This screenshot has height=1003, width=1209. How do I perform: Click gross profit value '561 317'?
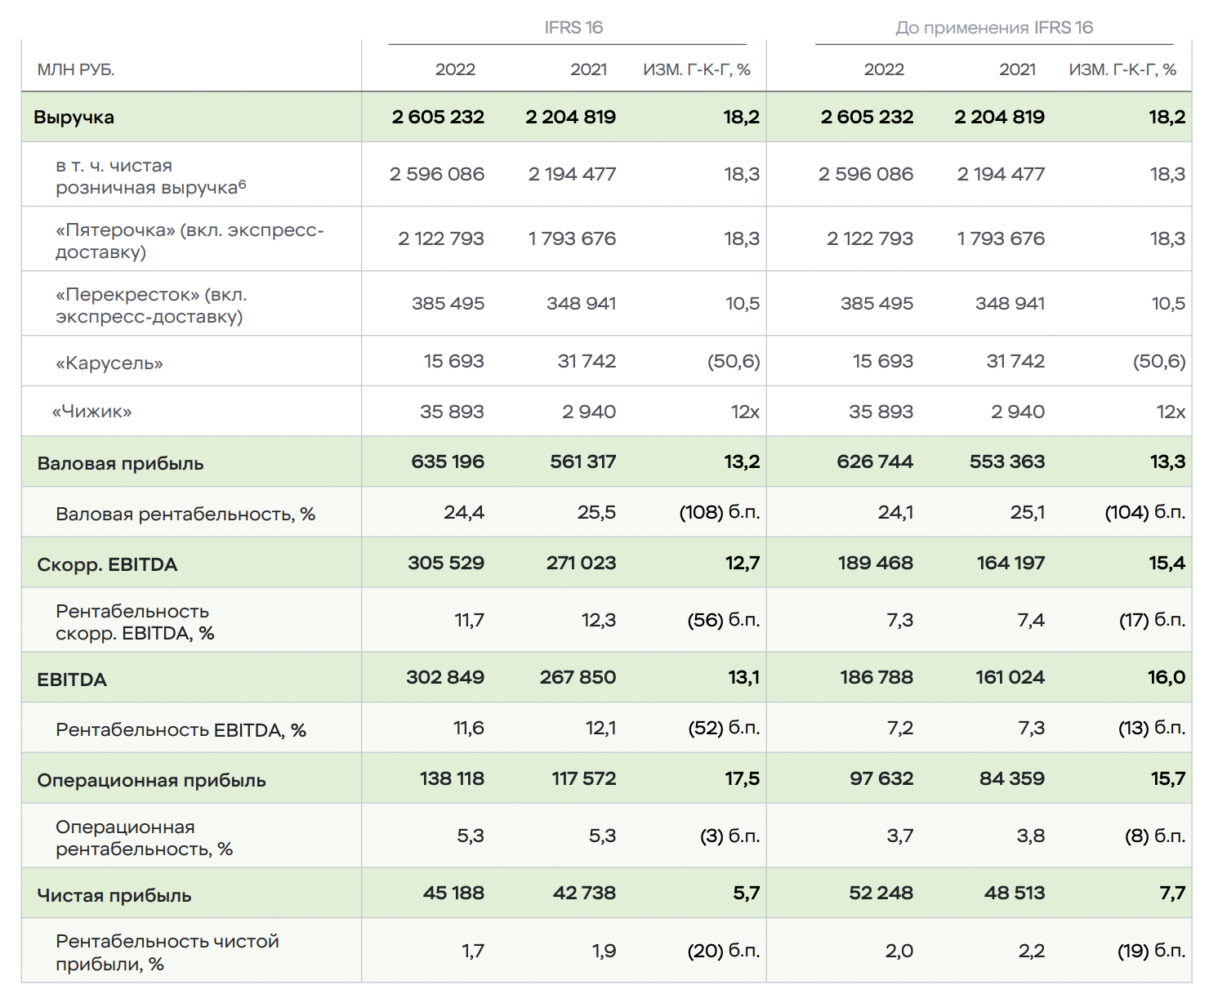pos(582,461)
